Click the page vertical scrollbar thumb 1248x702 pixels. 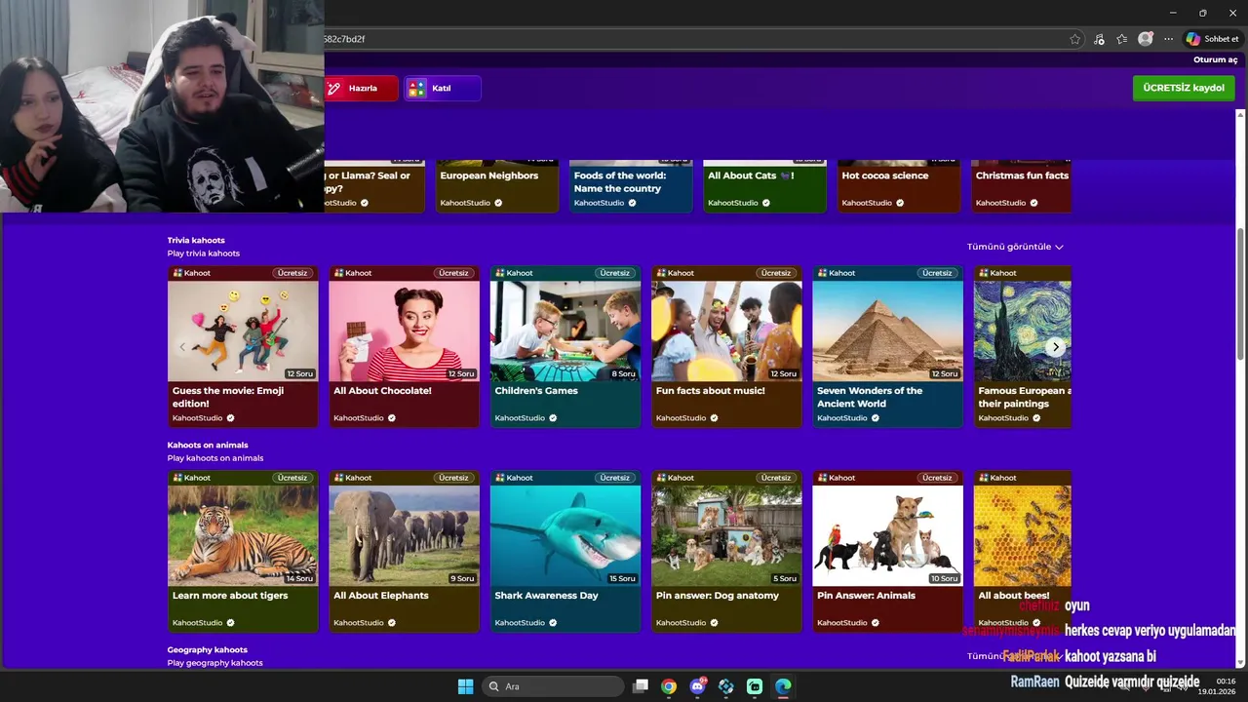point(1241,292)
